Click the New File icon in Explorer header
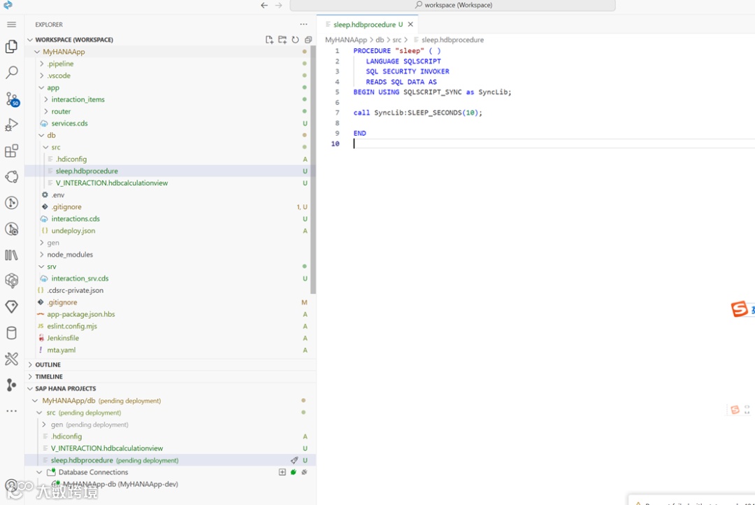 tap(269, 40)
